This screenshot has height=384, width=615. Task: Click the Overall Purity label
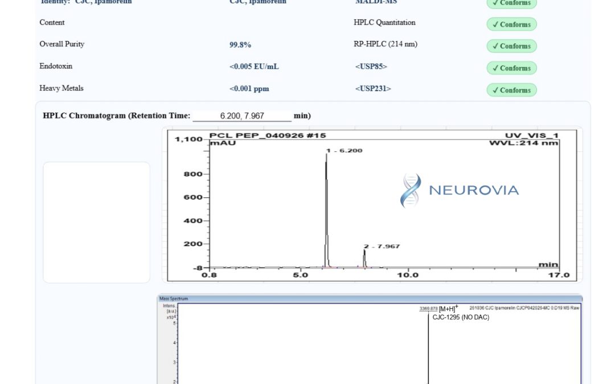tap(62, 44)
